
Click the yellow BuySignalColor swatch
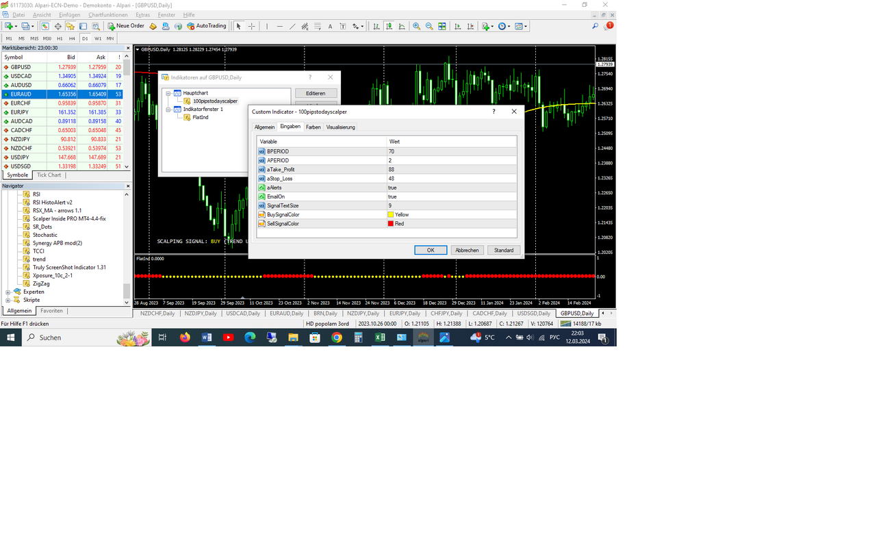391,214
